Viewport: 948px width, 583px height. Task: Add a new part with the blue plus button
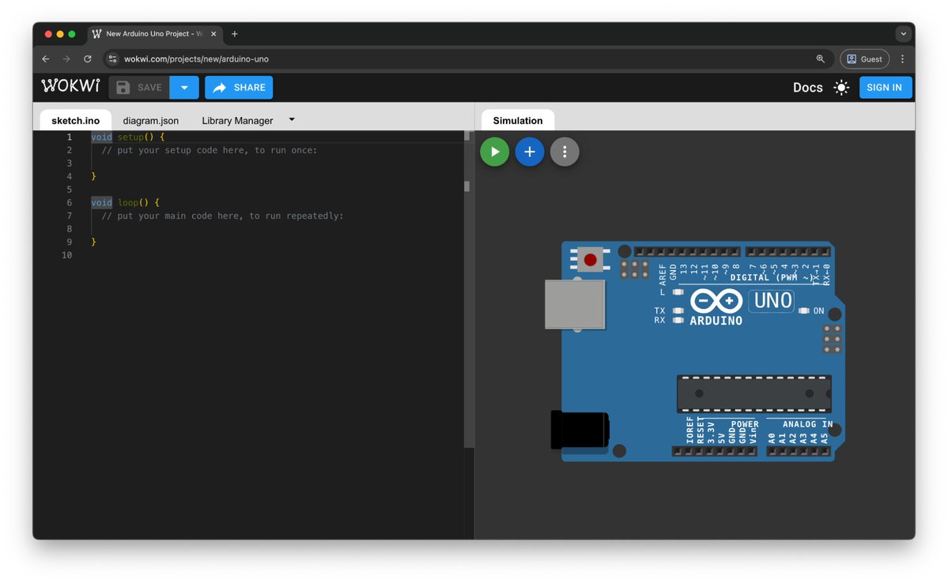(x=530, y=152)
